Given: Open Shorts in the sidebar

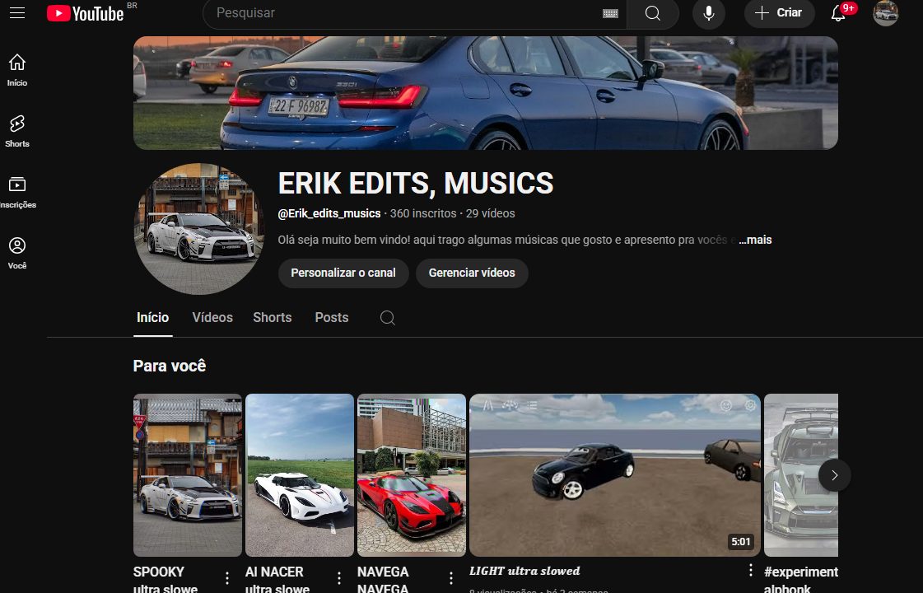Looking at the screenshot, I should coord(17,131).
